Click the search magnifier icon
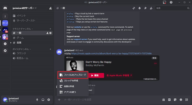The image size is (192, 105). pyautogui.click(x=188, y=8)
